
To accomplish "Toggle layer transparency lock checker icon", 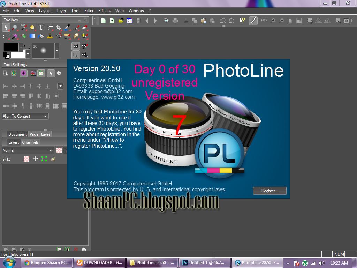I will 26,159.
